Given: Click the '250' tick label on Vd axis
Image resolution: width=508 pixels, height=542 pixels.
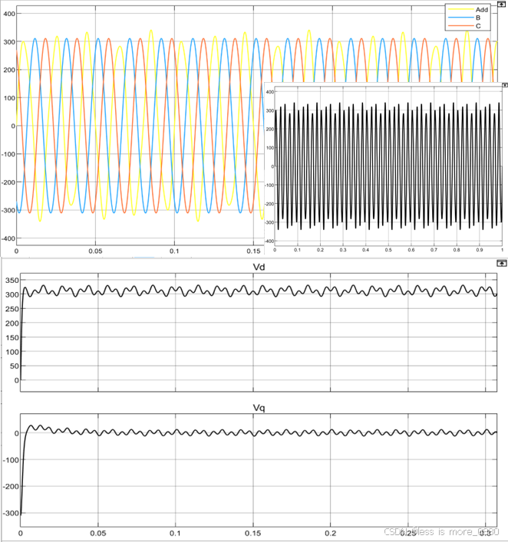Looking at the screenshot, I should (x=12, y=309).
